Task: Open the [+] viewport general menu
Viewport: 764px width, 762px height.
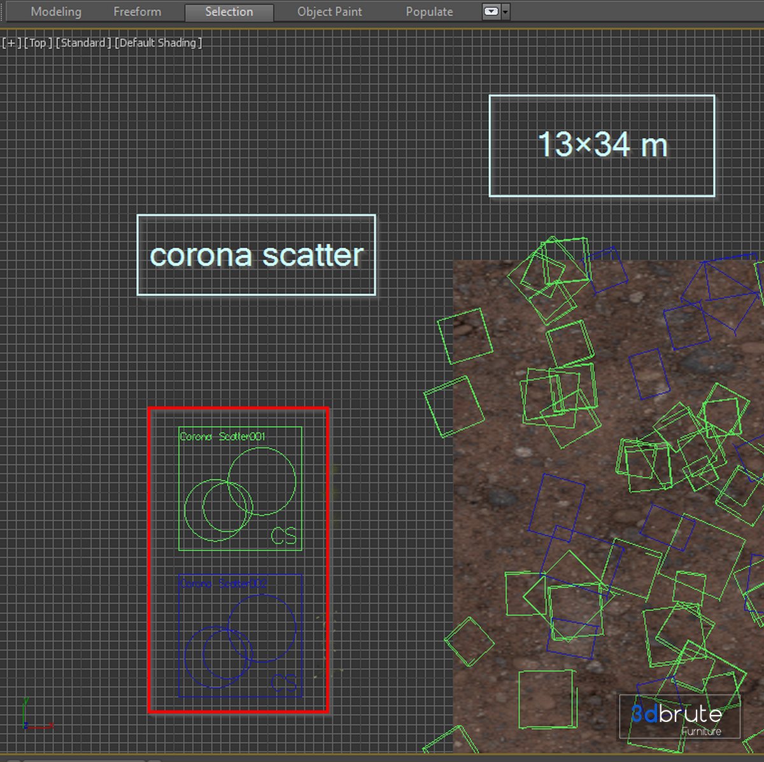Action: pyautogui.click(x=11, y=43)
